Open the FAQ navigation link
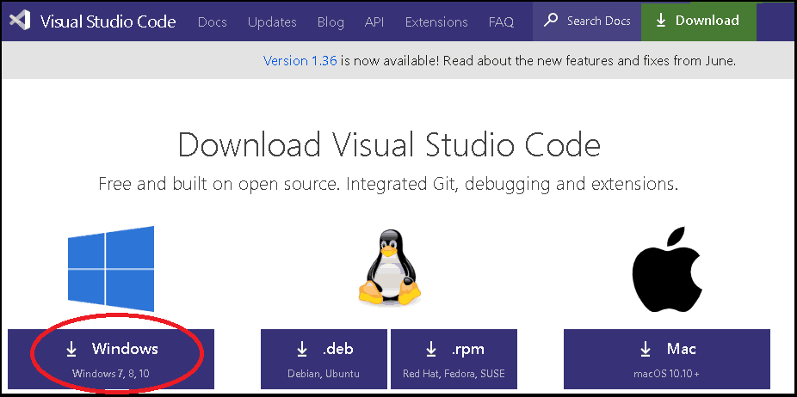Screen dimensions: 797x397 (x=501, y=21)
